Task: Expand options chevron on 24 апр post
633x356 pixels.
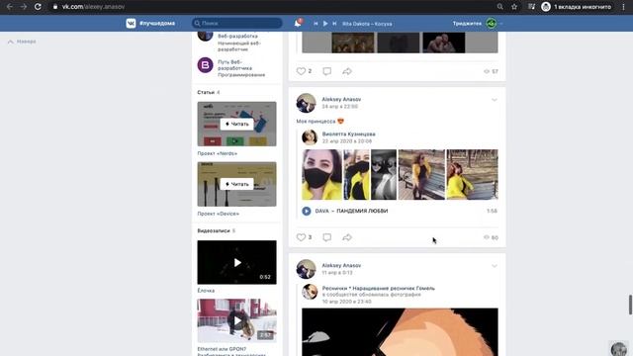Action: point(495,100)
